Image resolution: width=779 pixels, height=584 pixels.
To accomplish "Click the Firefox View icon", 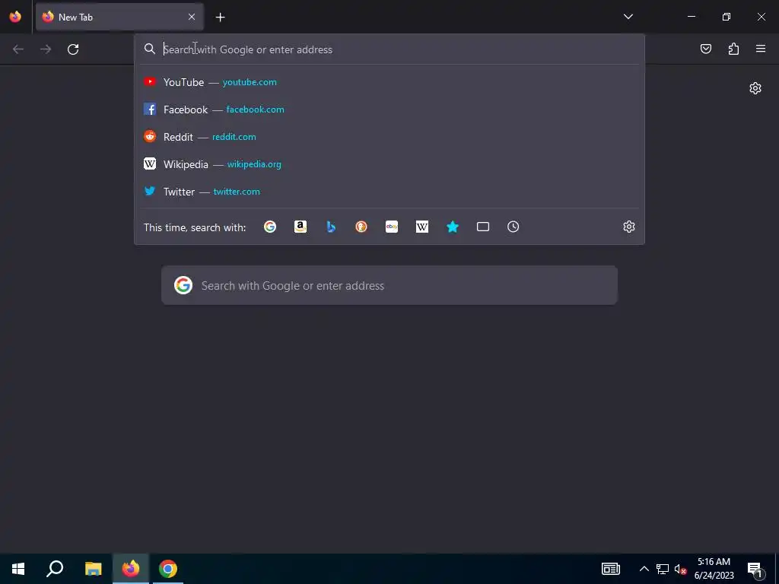I will pyautogui.click(x=15, y=17).
